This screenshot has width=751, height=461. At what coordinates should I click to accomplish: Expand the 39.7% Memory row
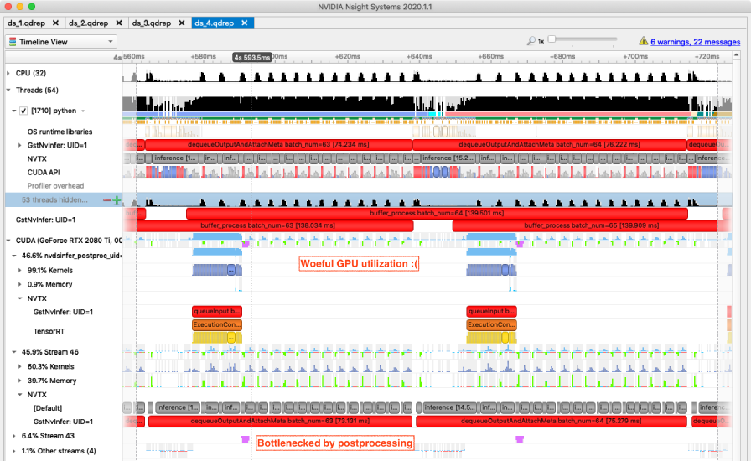(19, 381)
